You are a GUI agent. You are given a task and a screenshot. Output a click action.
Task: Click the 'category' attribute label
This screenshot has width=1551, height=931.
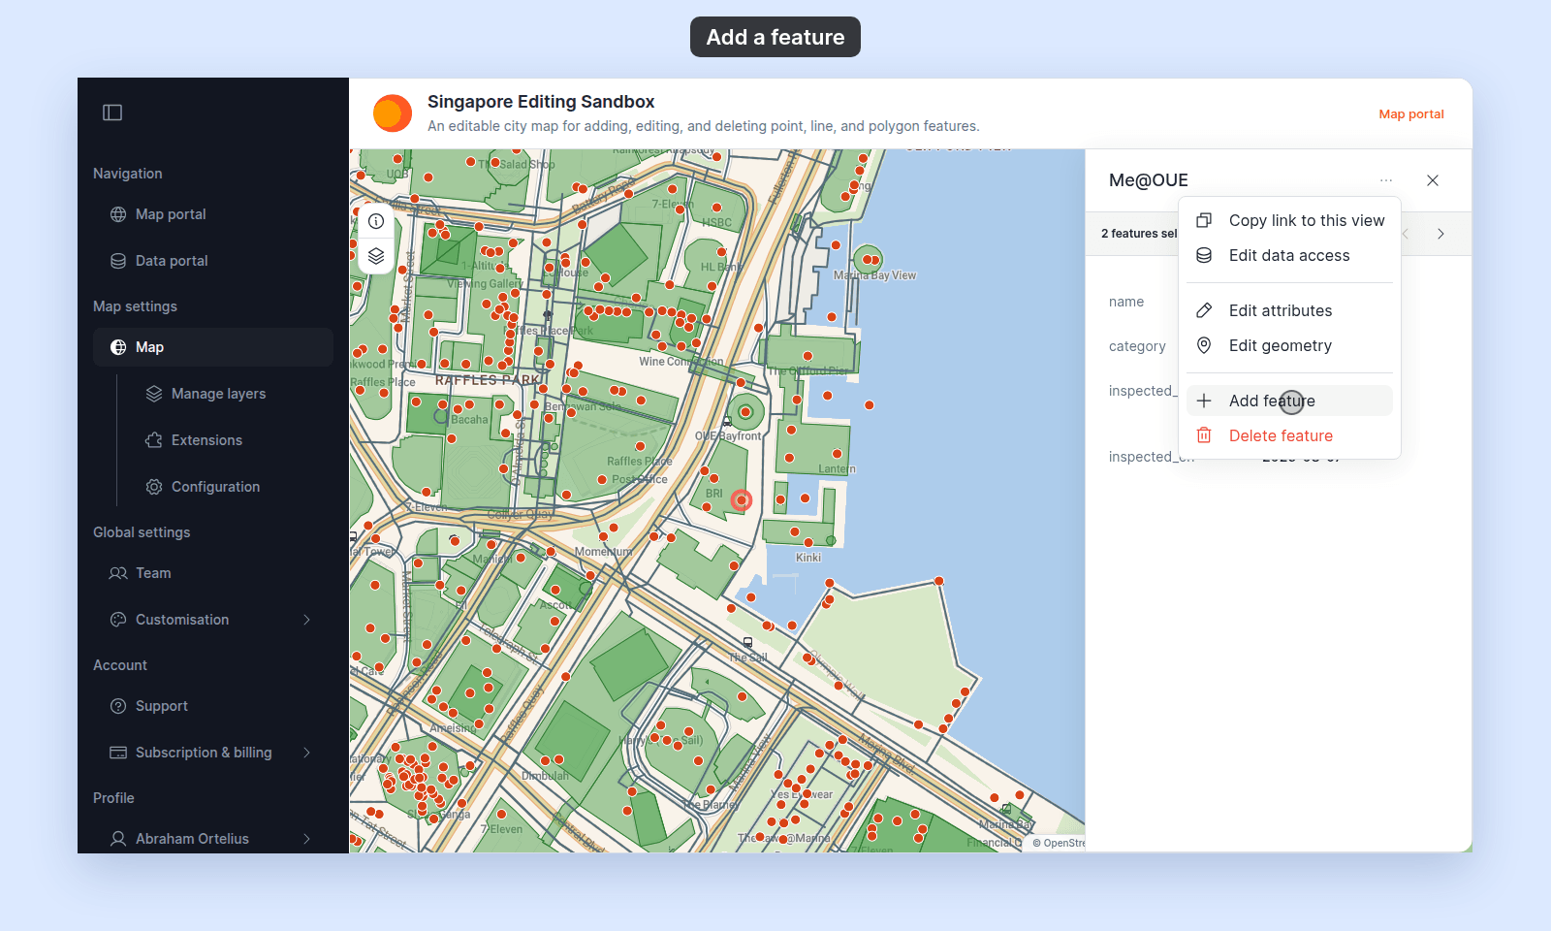pyautogui.click(x=1137, y=346)
